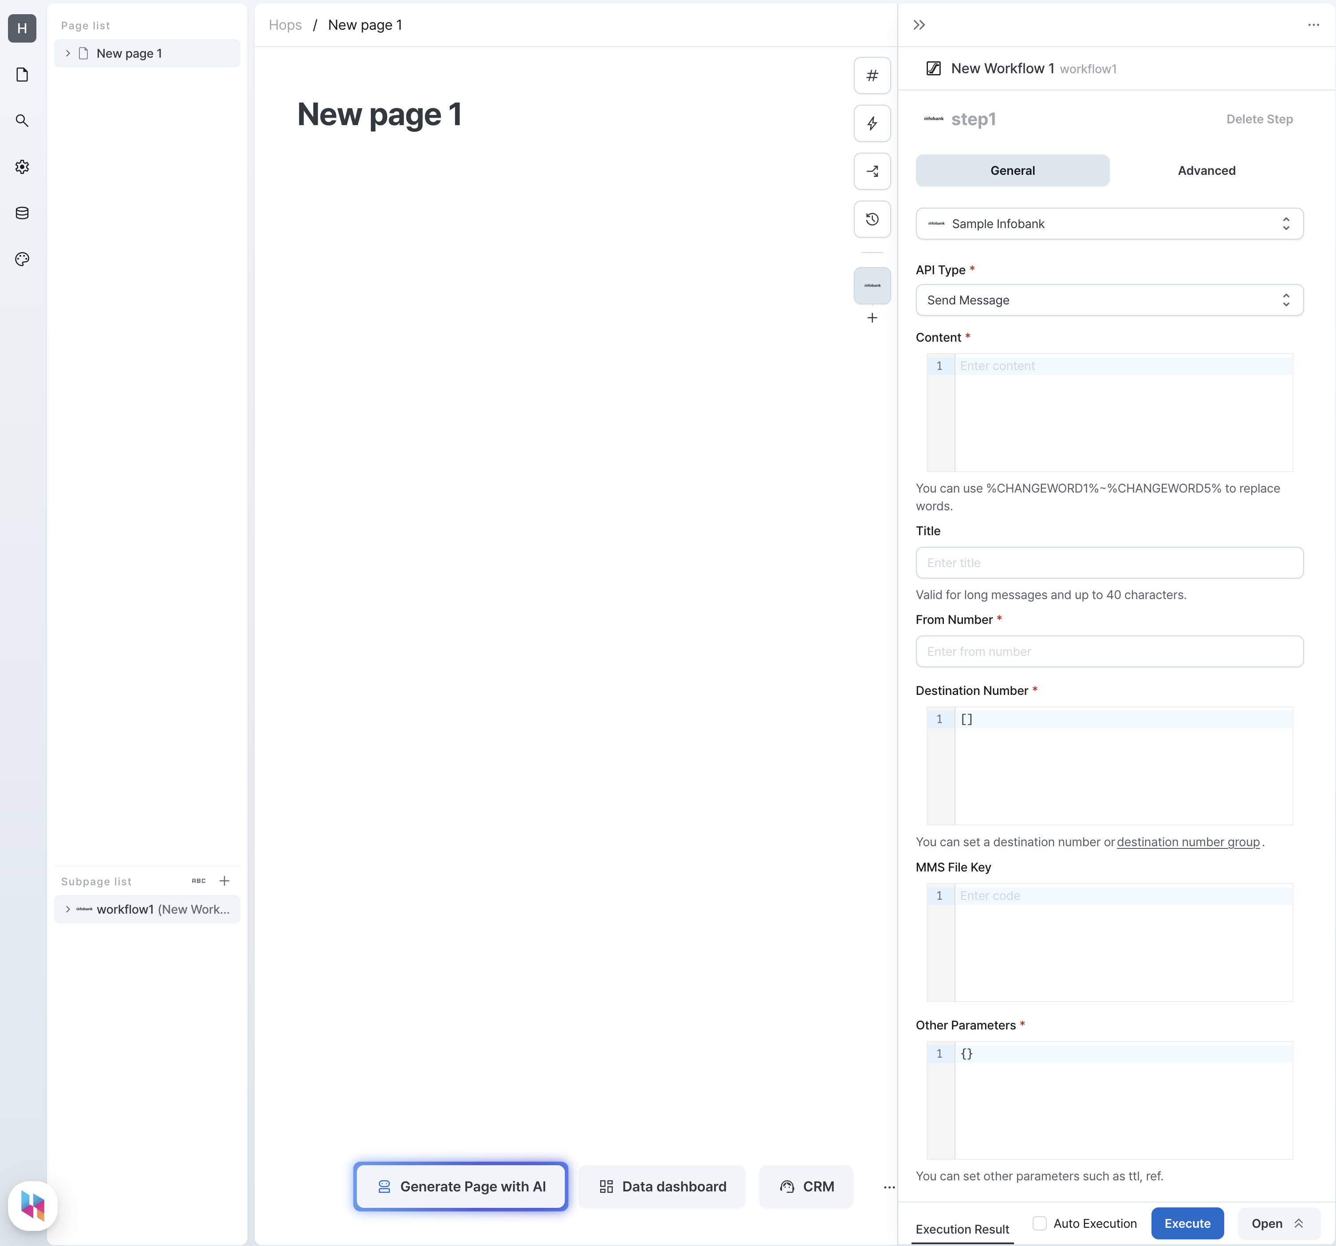Click the plus/add toolbar icon
This screenshot has height=1246, width=1336.
pos(871,317)
